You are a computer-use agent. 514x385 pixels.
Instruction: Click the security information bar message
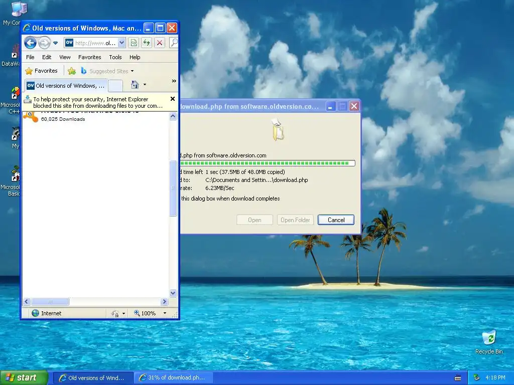[98, 102]
